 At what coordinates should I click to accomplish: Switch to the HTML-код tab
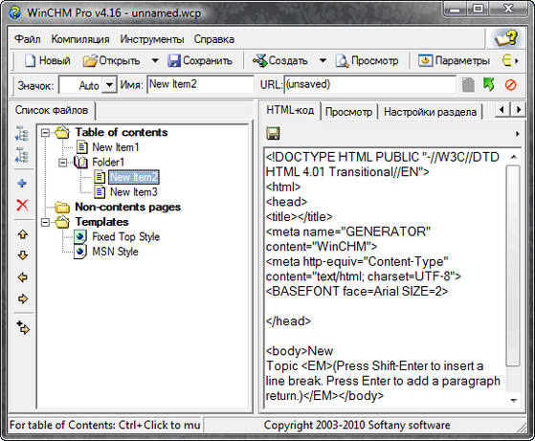point(290,110)
